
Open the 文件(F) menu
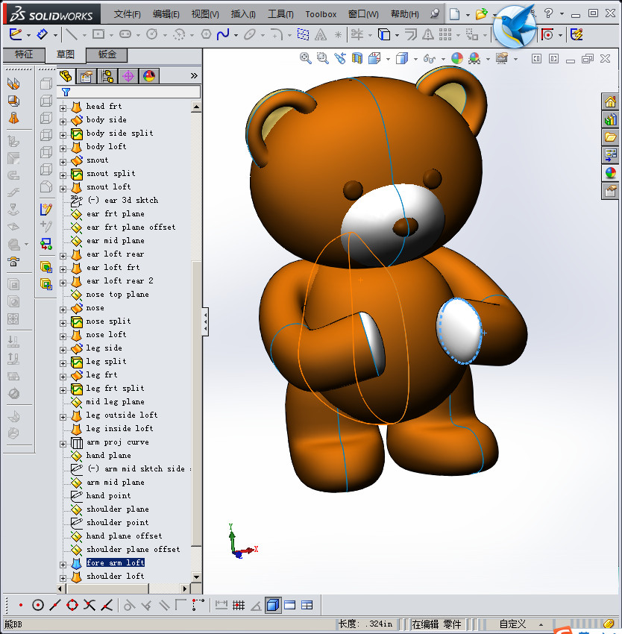pos(127,14)
